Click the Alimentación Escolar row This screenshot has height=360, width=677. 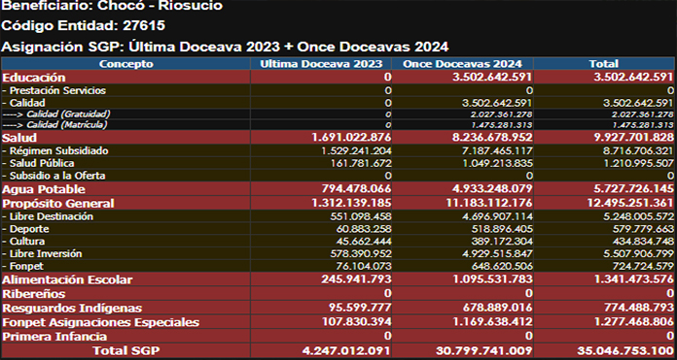[338, 279]
